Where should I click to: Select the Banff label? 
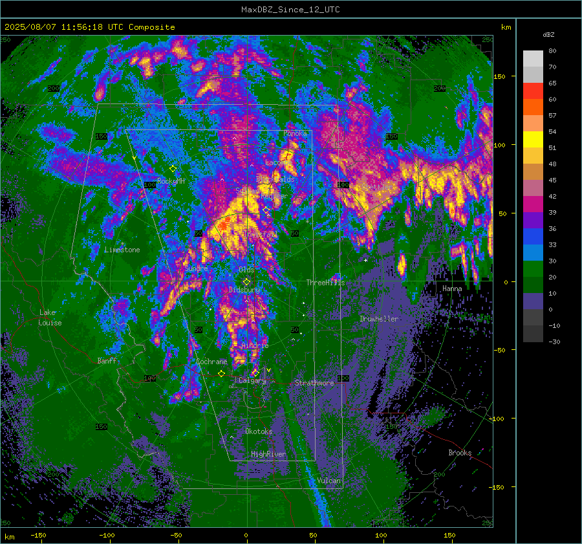pyautogui.click(x=107, y=360)
